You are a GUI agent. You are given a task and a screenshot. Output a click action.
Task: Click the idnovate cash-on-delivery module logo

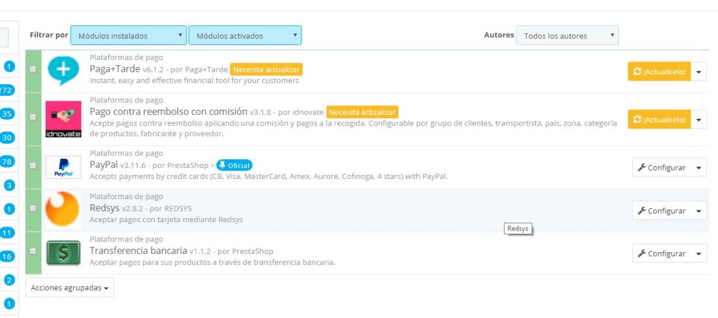[x=63, y=119]
